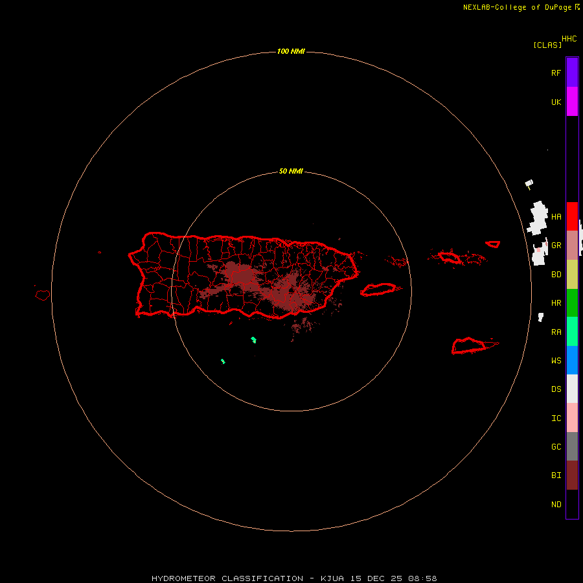The width and height of the screenshot is (583, 583).
Task: Click the "RF" legend label
Action: [556, 73]
